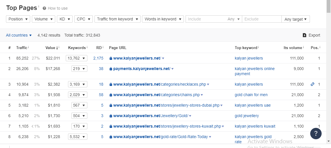Sort by the Keywords column header
This screenshot has height=148, width=331.
77,48
